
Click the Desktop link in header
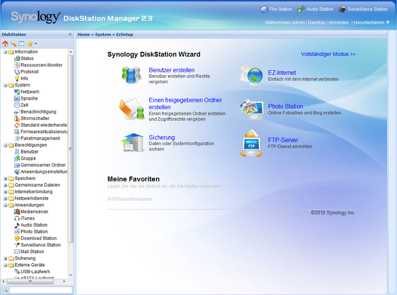[316, 22]
